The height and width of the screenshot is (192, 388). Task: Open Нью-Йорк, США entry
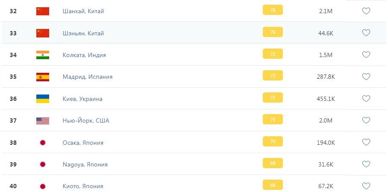pyautogui.click(x=85, y=120)
